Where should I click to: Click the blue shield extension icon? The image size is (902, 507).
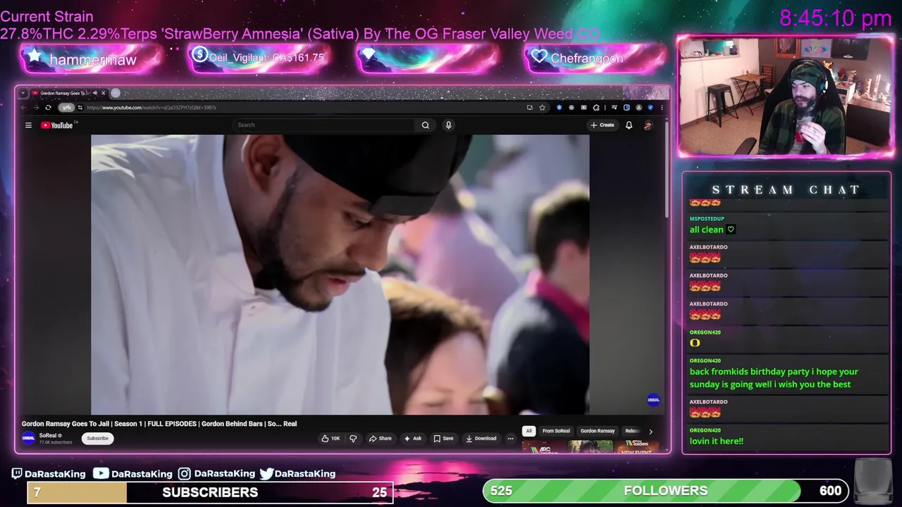pos(650,108)
